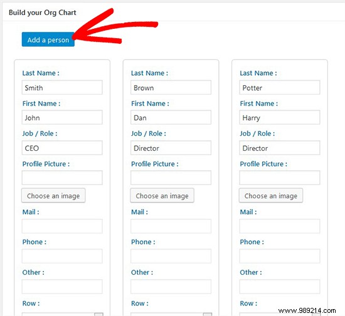The width and height of the screenshot is (345, 316).
Task: Click the Mail field in Smith's card
Action: pyautogui.click(x=62, y=226)
